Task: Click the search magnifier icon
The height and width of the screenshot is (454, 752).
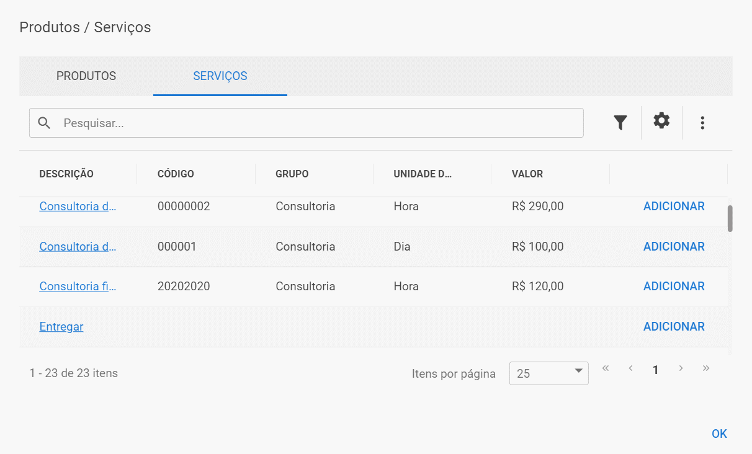Action: coord(44,123)
